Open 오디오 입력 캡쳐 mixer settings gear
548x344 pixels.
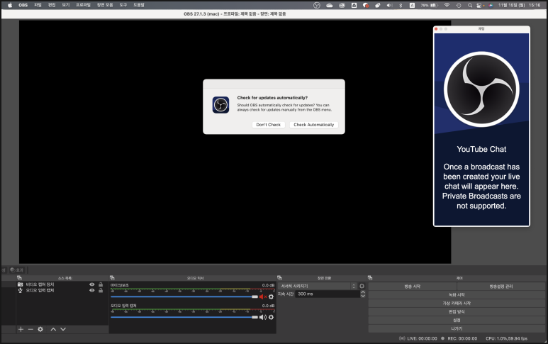[x=272, y=317]
